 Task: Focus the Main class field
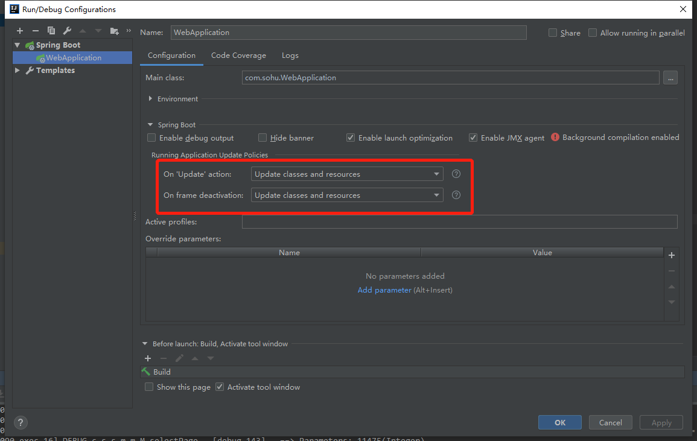click(450, 77)
